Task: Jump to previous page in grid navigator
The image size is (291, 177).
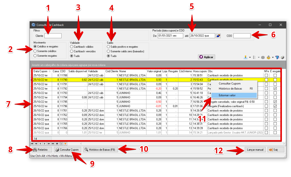Action: click(36, 143)
